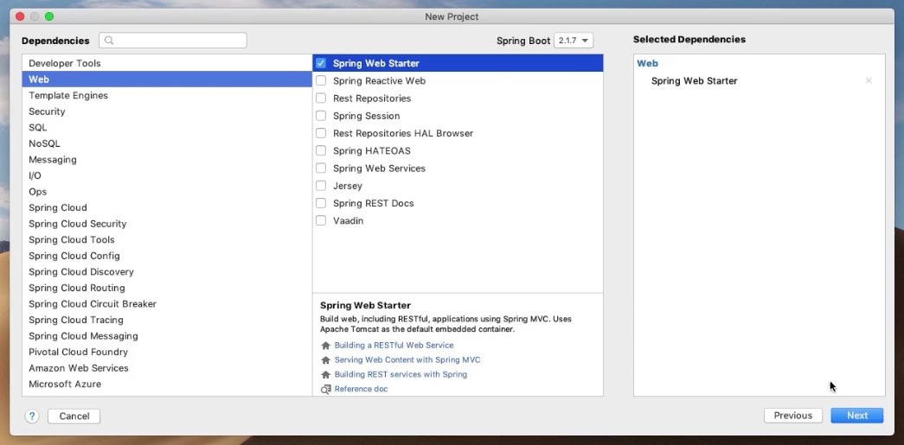Image resolution: width=904 pixels, height=445 pixels.
Task: Click the Web group header in Selected Dependencies
Action: point(647,63)
